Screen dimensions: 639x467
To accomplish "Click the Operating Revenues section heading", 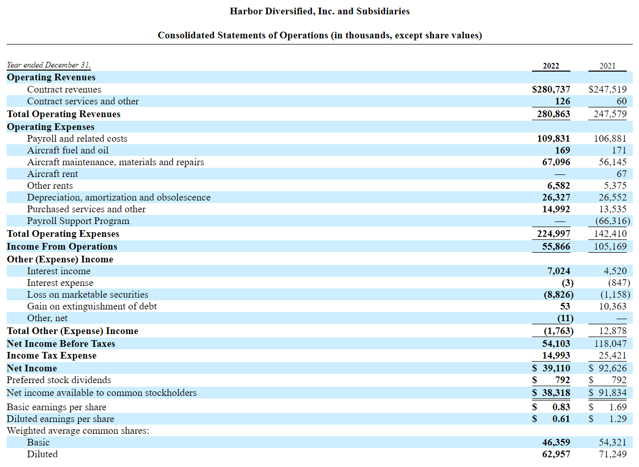I will pyautogui.click(x=51, y=77).
